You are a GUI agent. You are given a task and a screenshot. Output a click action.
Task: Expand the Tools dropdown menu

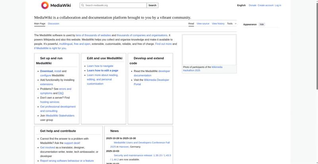(x=231, y=23)
